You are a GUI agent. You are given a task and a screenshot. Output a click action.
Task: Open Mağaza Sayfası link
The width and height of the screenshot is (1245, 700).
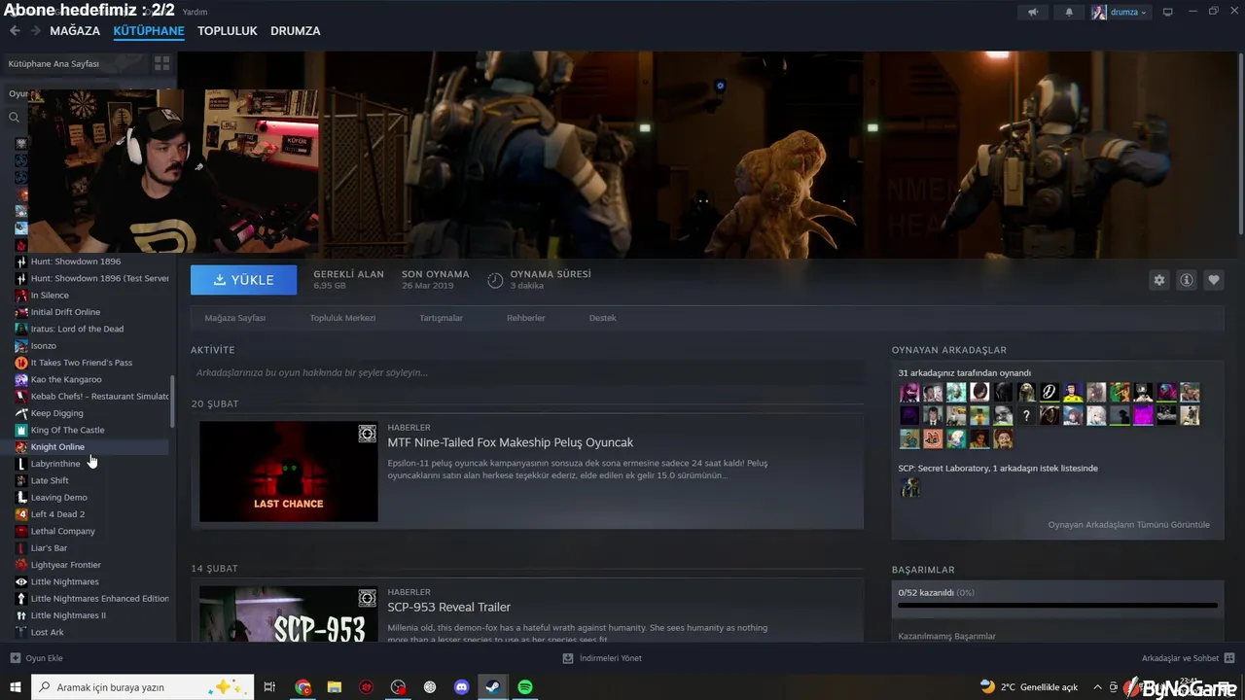coord(235,318)
